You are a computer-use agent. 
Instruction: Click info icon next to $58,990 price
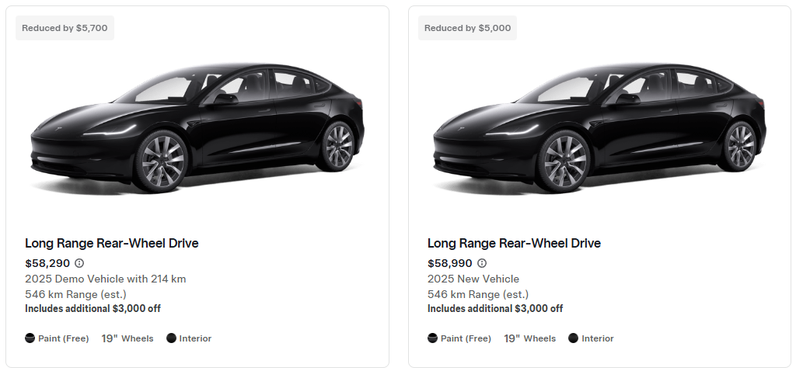482,263
